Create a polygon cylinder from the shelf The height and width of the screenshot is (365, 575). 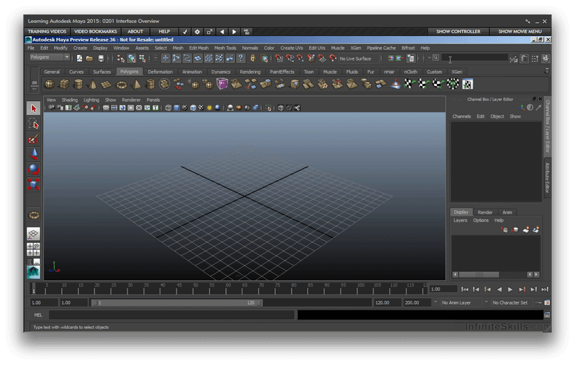point(78,84)
